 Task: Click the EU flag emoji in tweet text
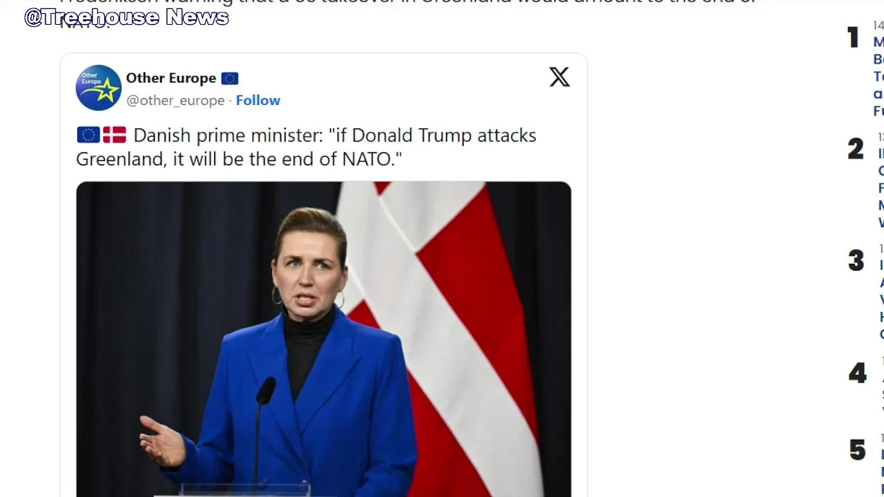click(88, 135)
